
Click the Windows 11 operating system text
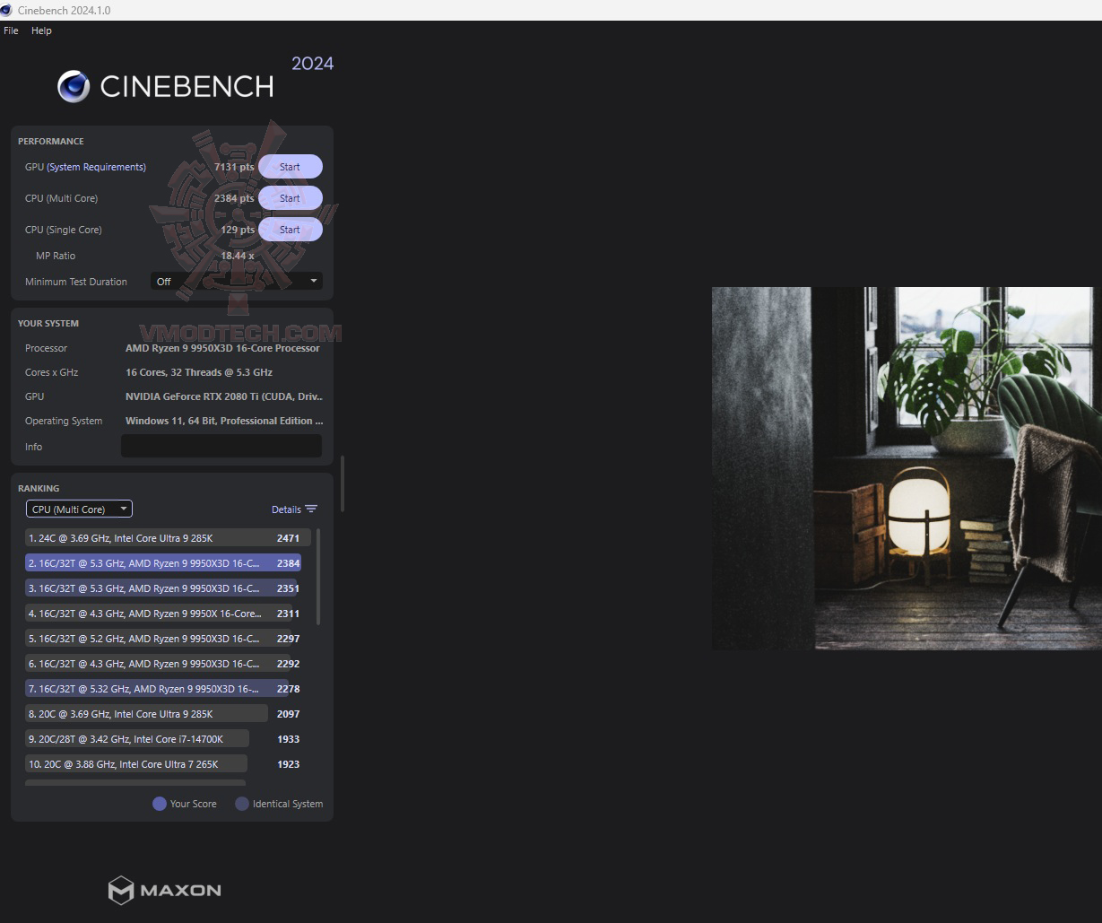[x=224, y=421]
